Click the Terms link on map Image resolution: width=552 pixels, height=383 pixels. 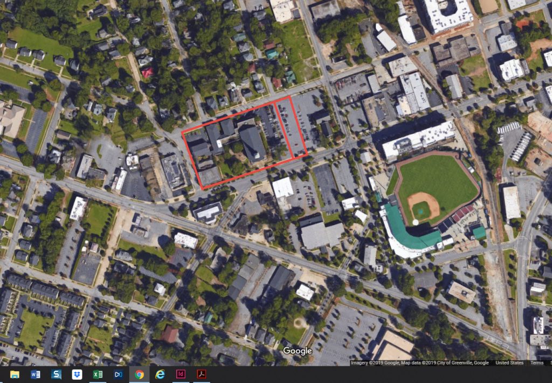[536, 363]
